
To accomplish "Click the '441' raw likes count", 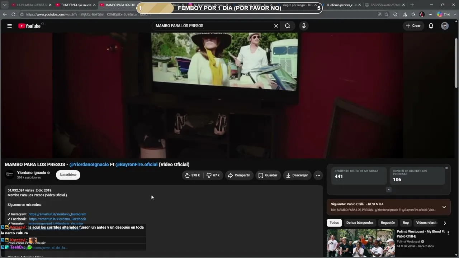I will 339,176.
